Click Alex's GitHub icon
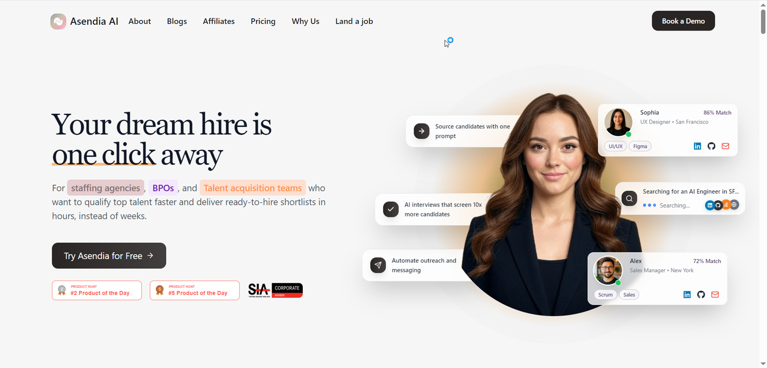Screen dimensions: 767x368 [x=701, y=295]
